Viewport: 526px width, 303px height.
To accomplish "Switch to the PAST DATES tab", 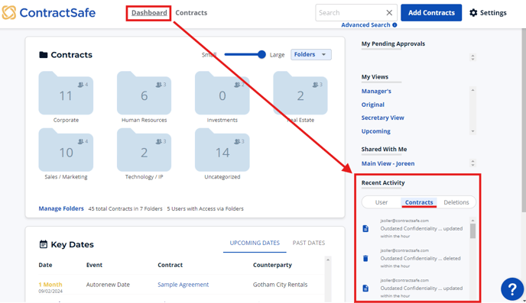I will (x=309, y=243).
